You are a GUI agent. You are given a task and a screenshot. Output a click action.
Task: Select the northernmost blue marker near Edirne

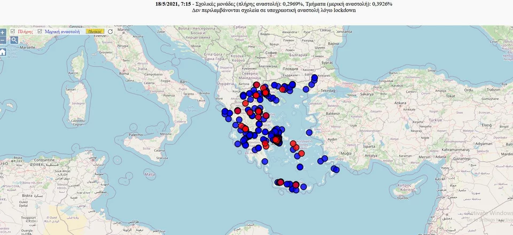coord(315,78)
